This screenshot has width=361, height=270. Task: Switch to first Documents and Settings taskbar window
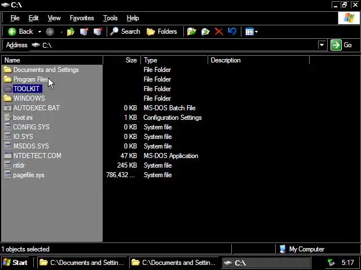pyautogui.click(x=82, y=263)
